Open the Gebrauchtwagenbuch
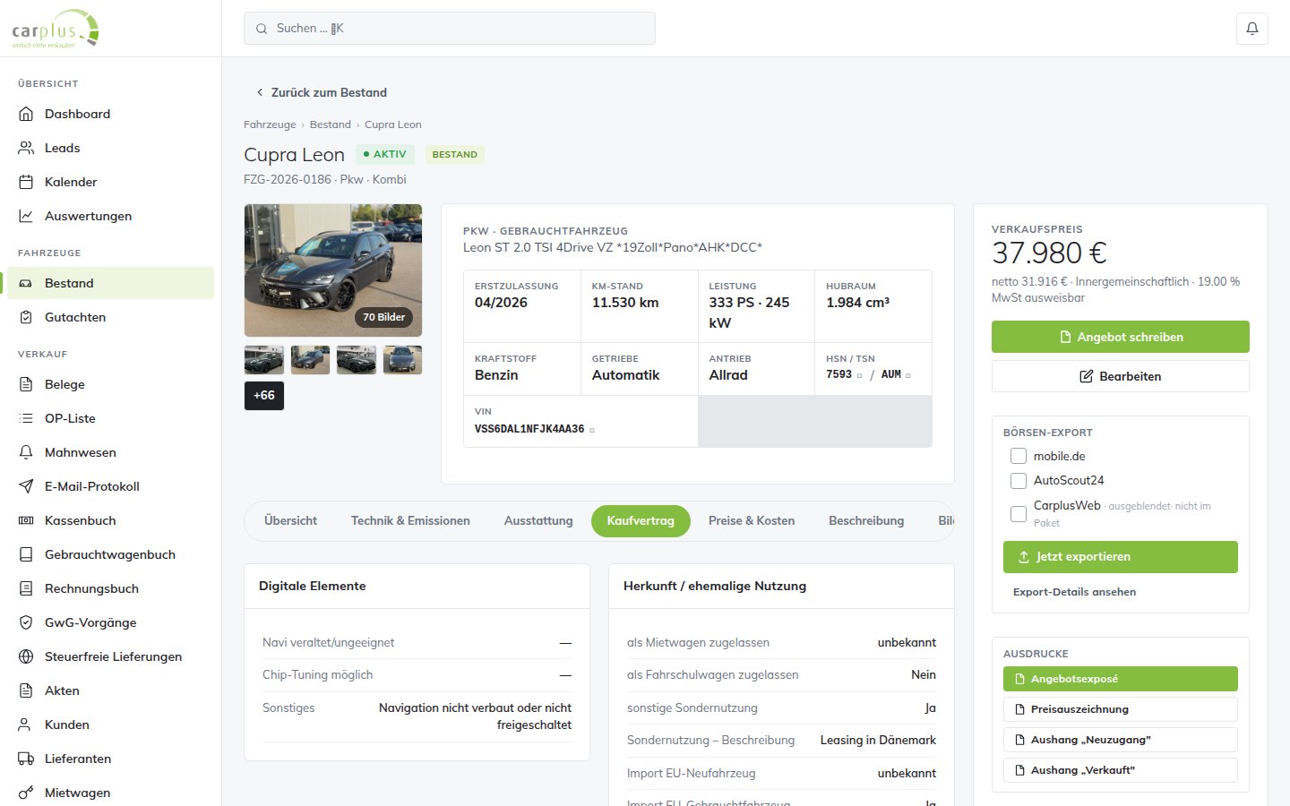 click(110, 554)
